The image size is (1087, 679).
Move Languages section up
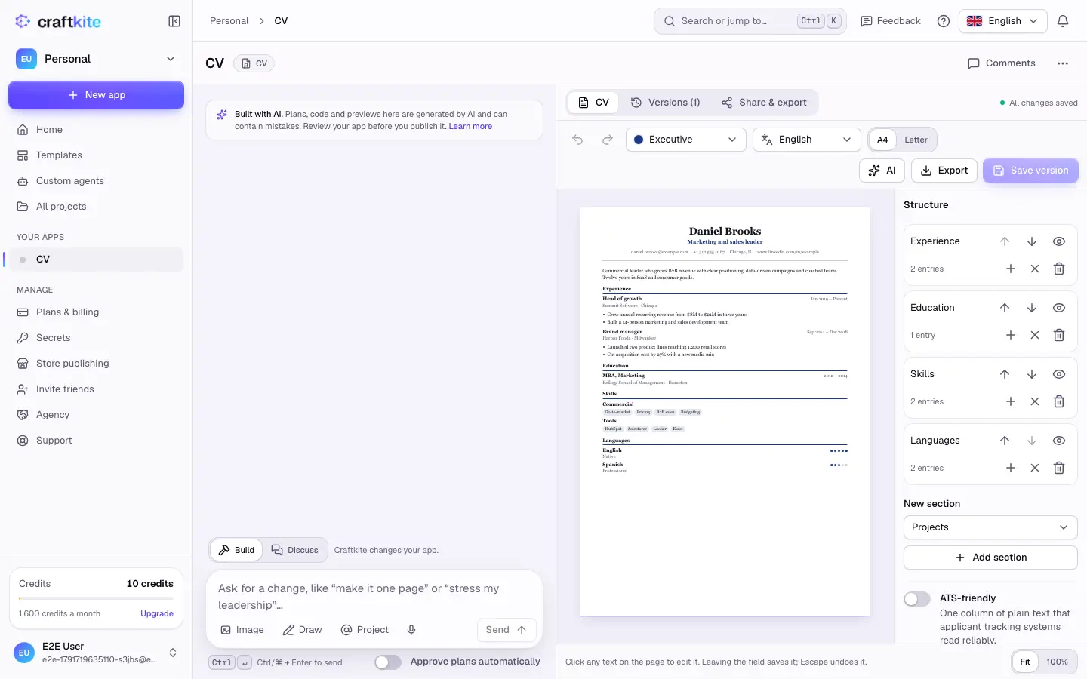click(1005, 441)
